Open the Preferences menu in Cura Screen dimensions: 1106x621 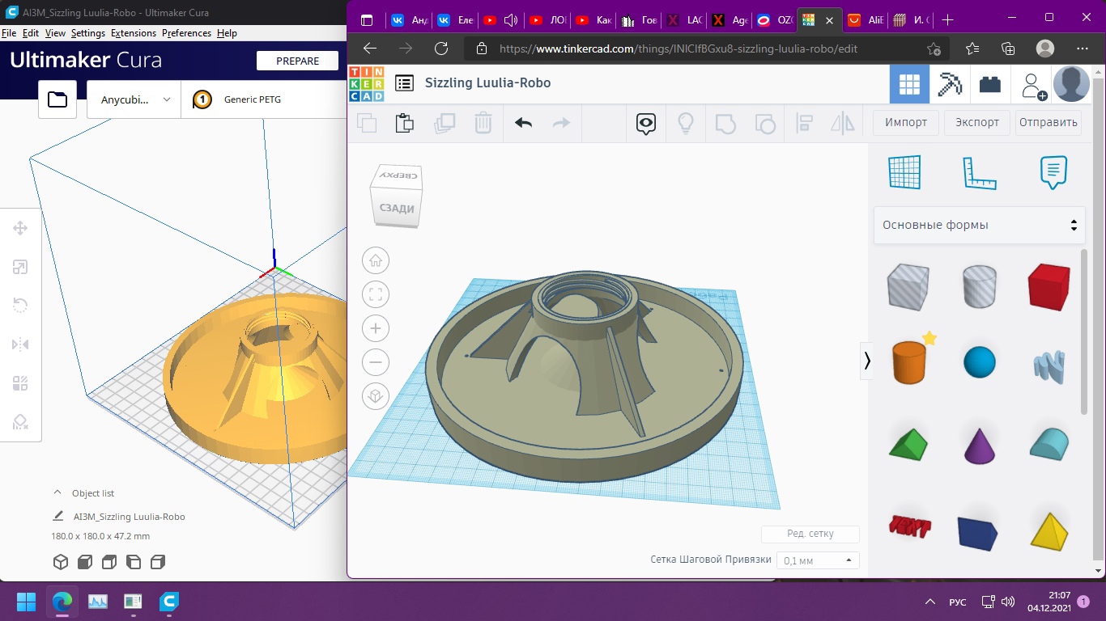click(x=186, y=33)
